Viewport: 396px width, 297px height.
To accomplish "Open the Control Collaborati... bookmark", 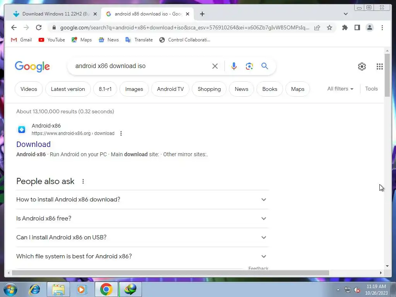I will coord(185,40).
